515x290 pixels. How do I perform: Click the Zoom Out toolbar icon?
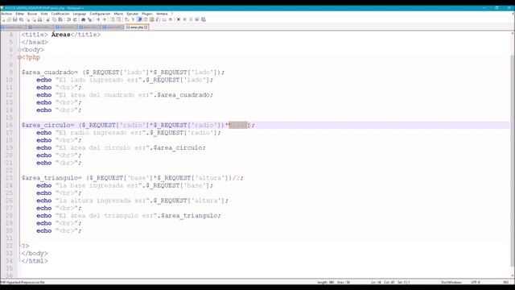pos(104,19)
